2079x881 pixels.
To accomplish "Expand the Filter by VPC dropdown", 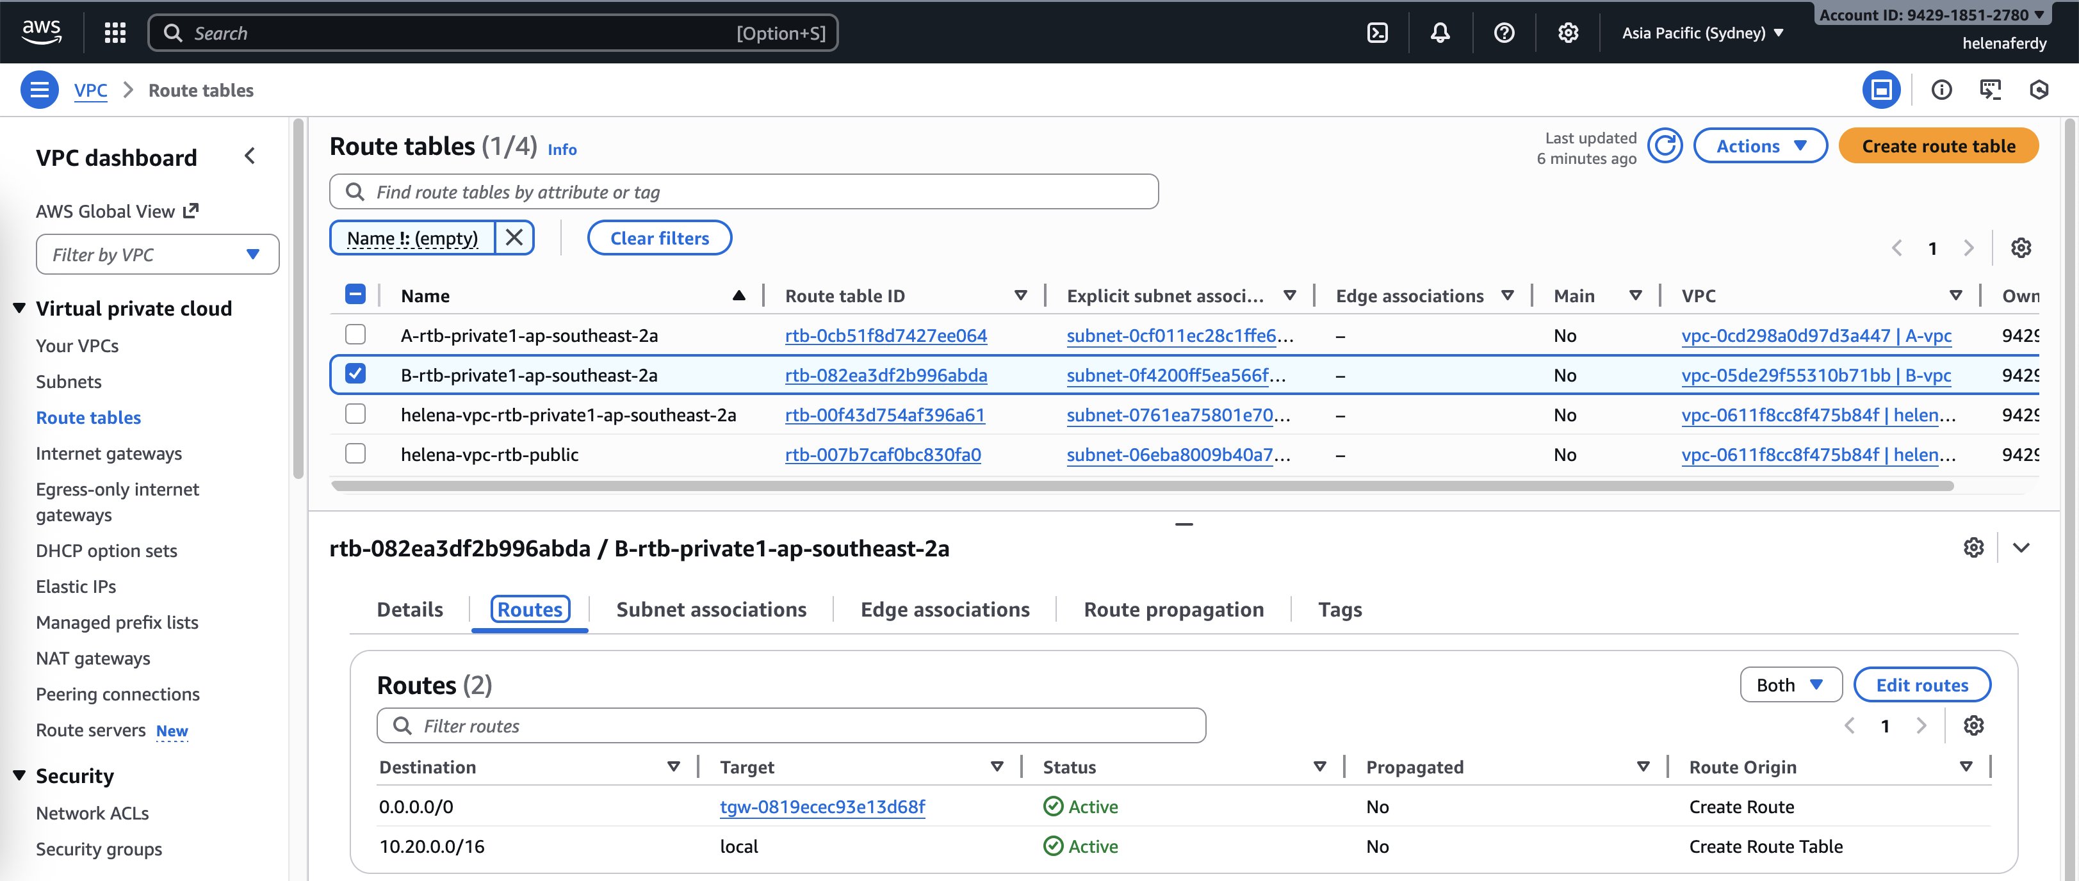I will click(x=158, y=255).
